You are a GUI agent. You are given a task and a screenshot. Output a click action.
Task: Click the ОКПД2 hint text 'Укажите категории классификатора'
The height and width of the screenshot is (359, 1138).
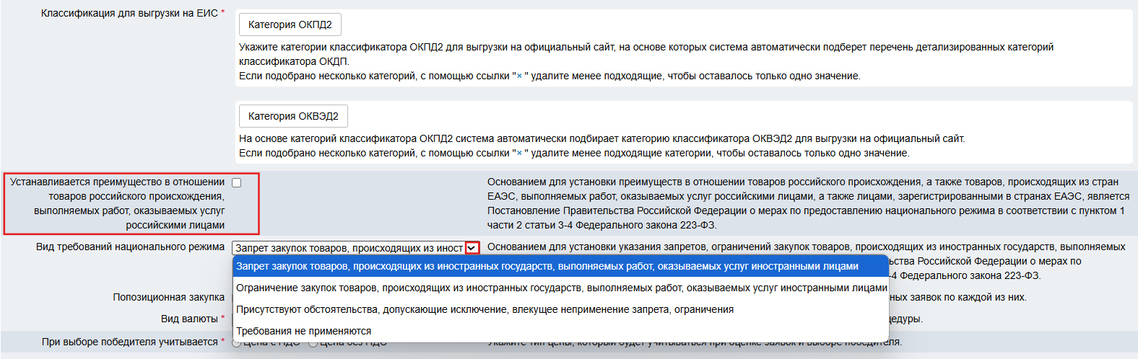pyautogui.click(x=646, y=48)
